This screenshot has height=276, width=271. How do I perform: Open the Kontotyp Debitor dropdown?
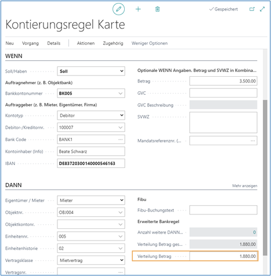(91, 116)
